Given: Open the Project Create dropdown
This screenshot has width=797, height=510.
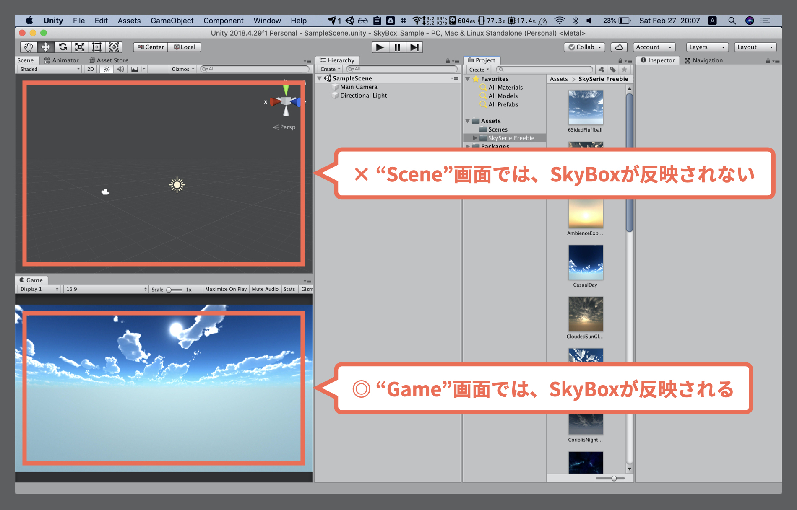Looking at the screenshot, I should 479,70.
